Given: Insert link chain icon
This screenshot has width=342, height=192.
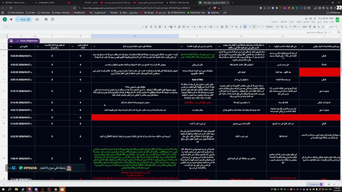Looking at the screenshot, I should click(x=188, y=27).
